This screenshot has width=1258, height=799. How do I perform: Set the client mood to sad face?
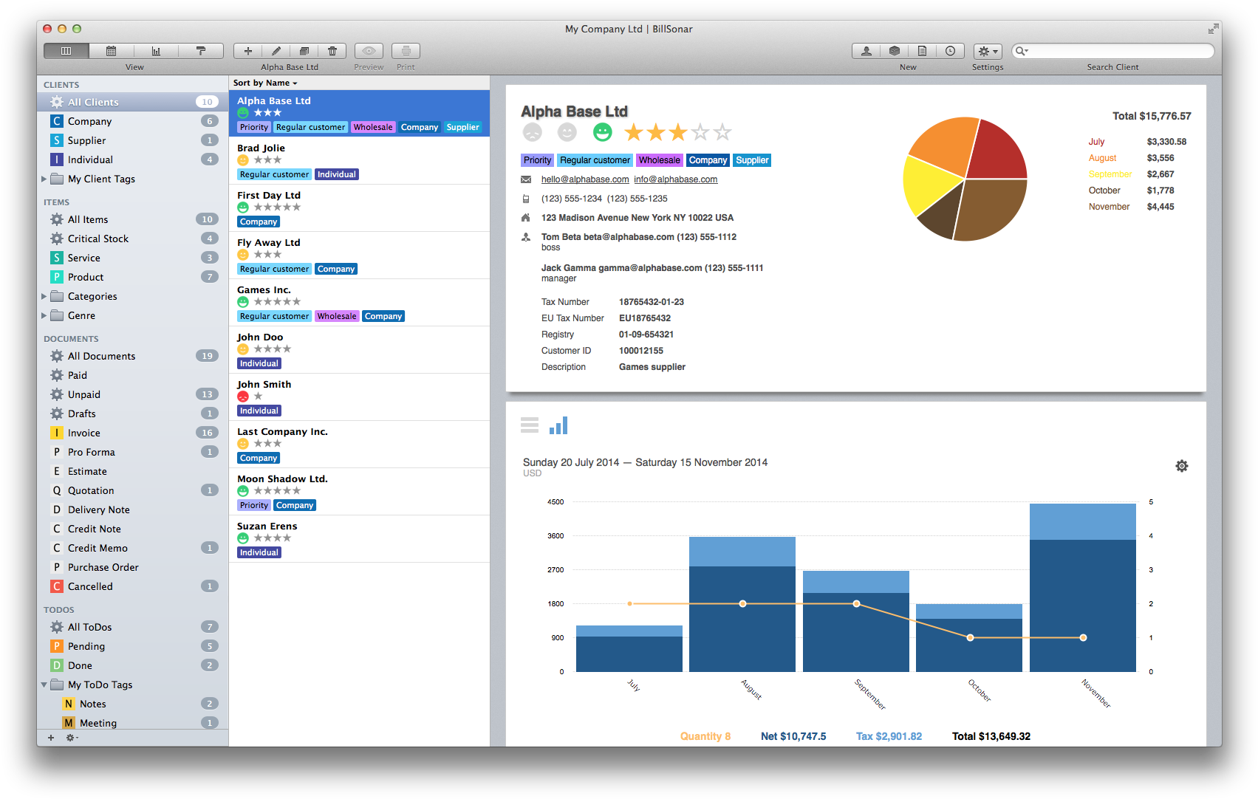(532, 132)
